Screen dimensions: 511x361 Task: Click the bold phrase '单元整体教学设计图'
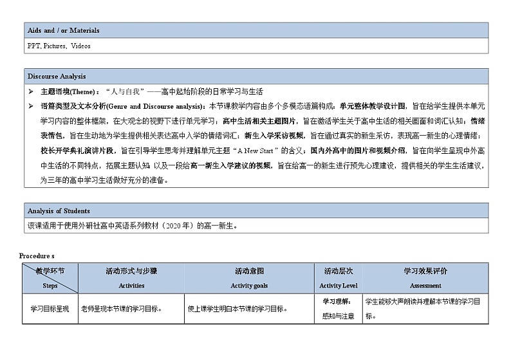(x=373, y=106)
